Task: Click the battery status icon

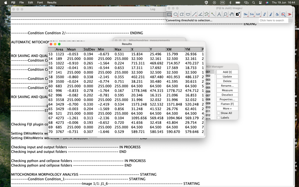Action: (238, 3)
